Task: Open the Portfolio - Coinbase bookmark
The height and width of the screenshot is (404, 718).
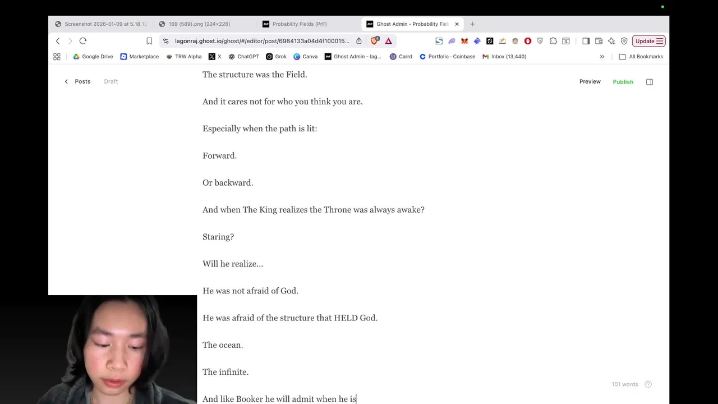Action: [x=447, y=57]
